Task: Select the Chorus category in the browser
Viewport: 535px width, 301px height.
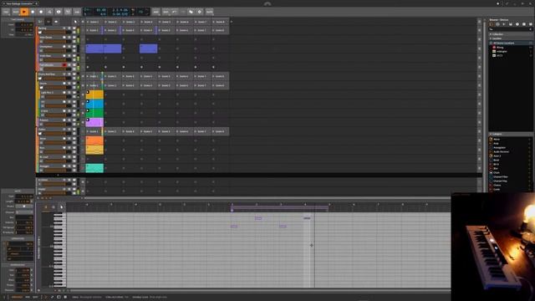Action: point(497,185)
